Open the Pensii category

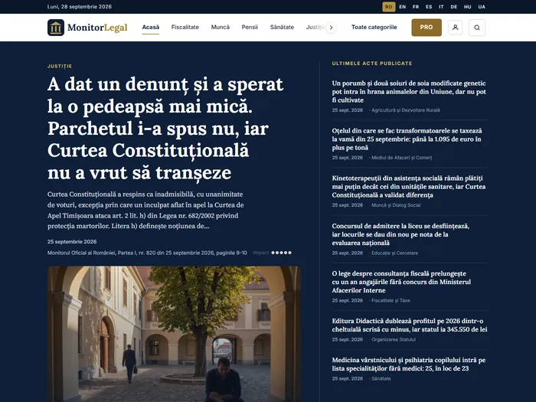pos(250,27)
